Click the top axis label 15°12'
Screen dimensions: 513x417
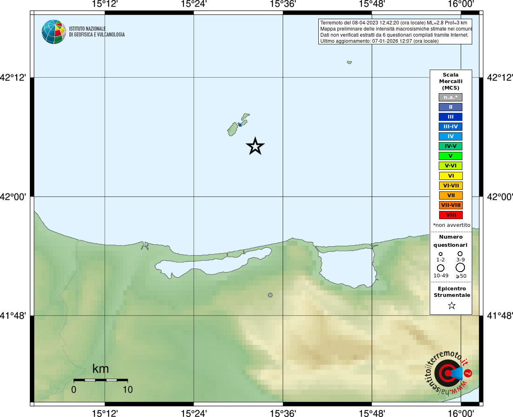pos(105,4)
